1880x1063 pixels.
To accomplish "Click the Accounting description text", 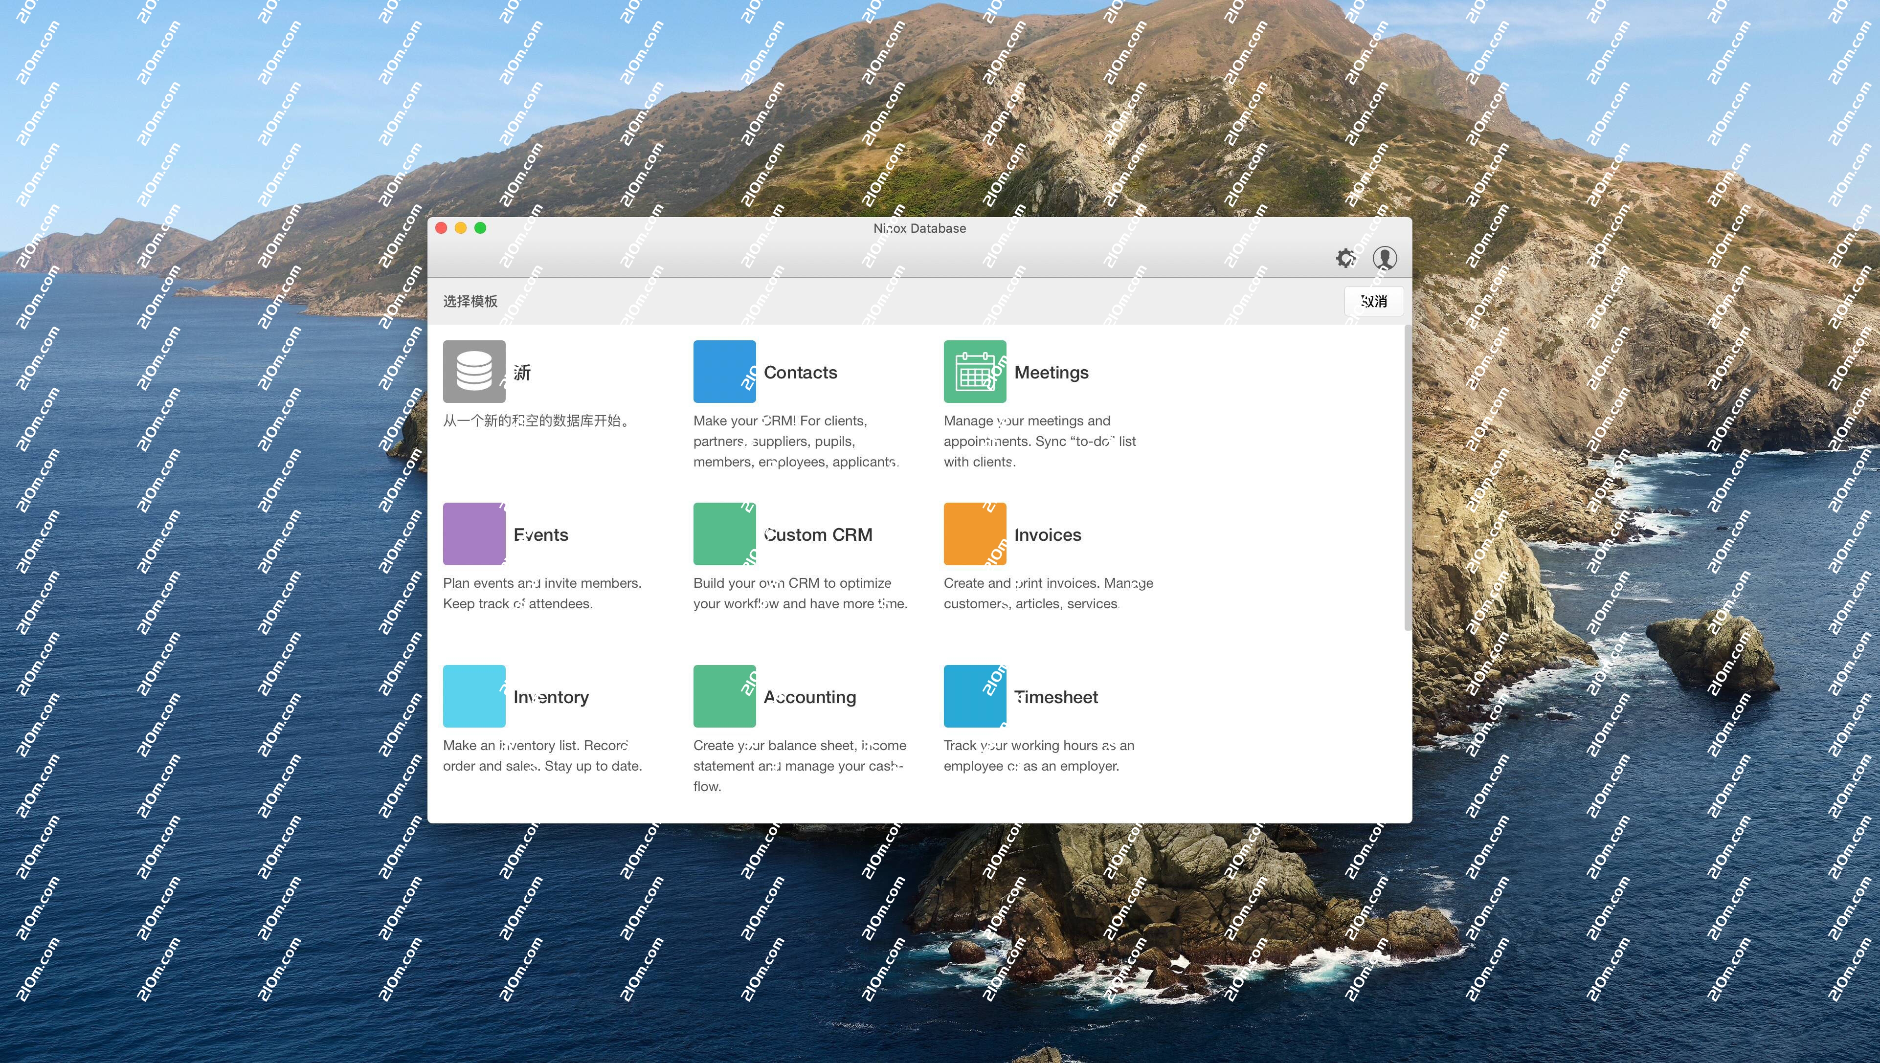I will pos(799,765).
